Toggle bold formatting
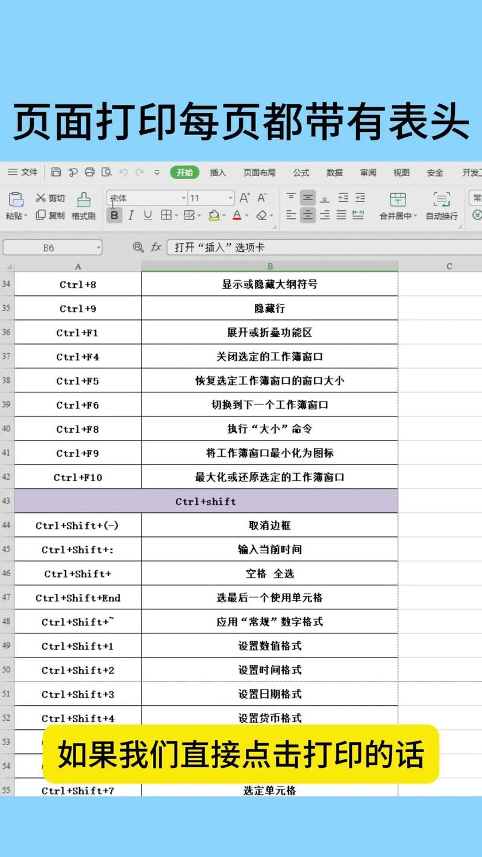Screen dimensions: 482x857 click(114, 215)
